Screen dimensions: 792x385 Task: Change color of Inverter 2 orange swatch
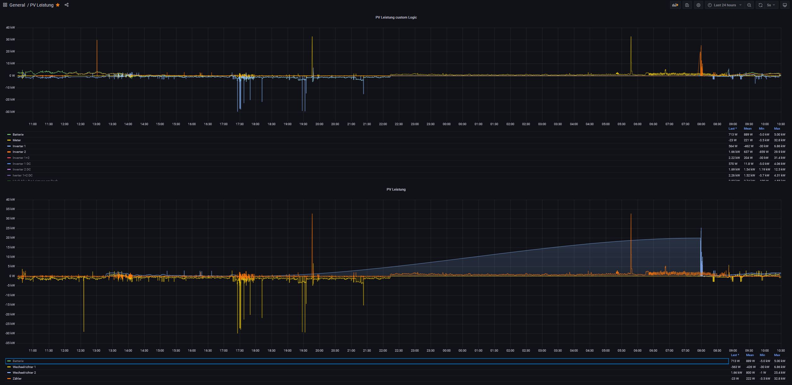click(9, 152)
